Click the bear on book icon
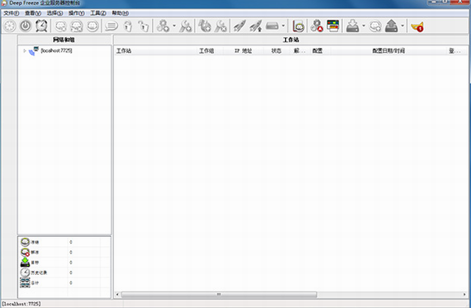 [298, 26]
